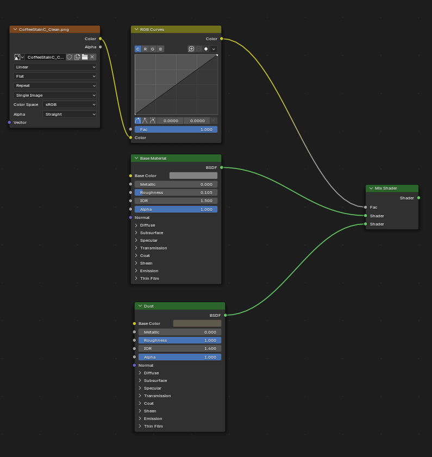Click Dust IOR field
Screen dimensions: 432x457
point(180,348)
